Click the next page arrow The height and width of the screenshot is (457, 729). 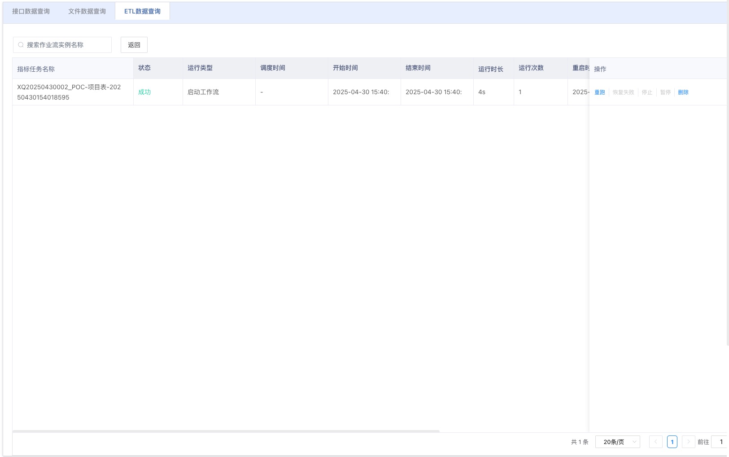[x=688, y=442]
